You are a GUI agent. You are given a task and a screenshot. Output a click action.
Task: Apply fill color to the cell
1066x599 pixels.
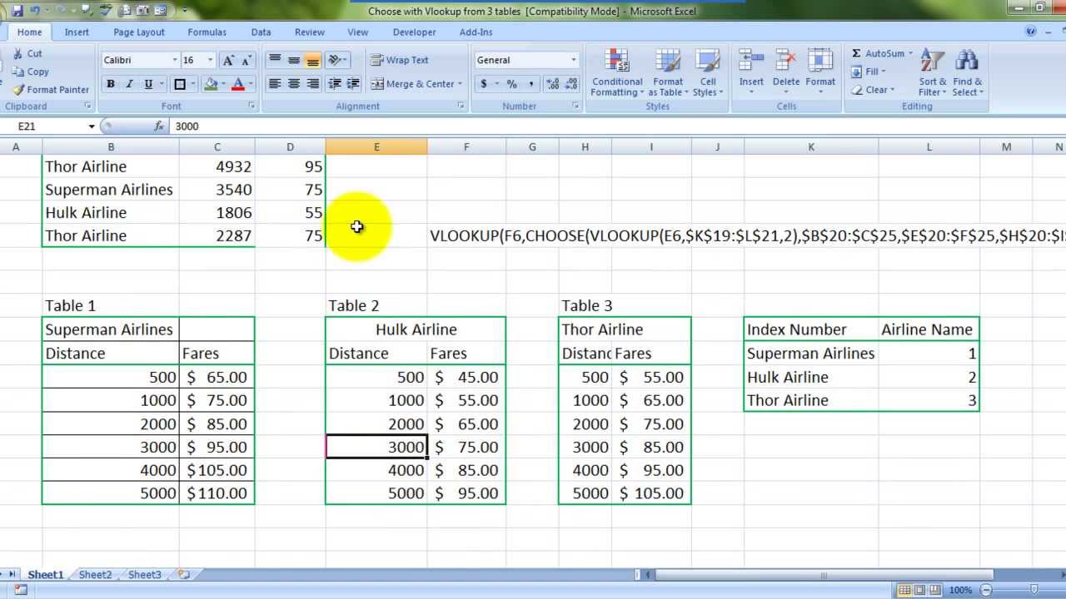pos(211,84)
